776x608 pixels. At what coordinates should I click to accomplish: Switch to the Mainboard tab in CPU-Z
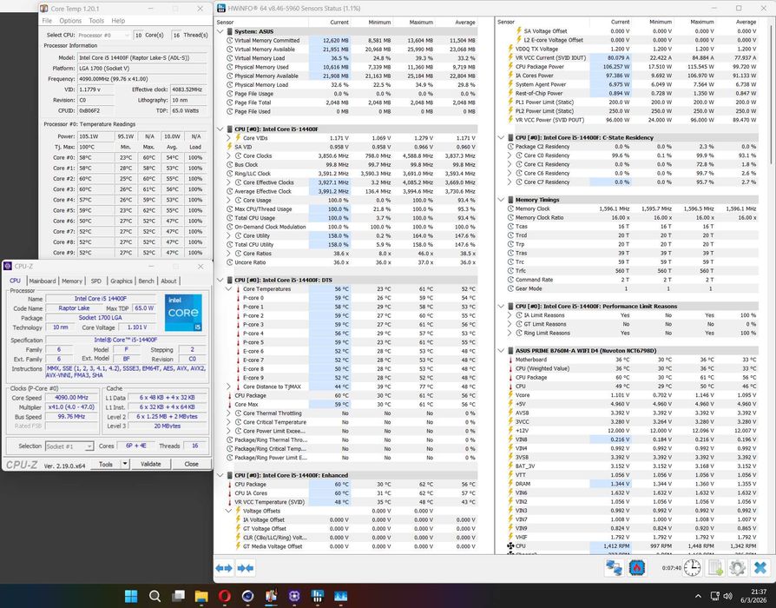[42, 281]
